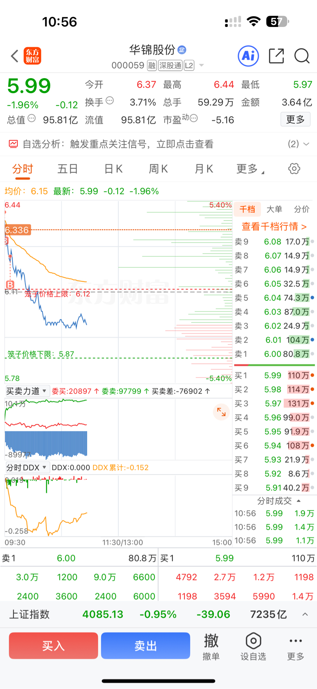Image resolution: width=317 pixels, height=689 pixels.
Task: Open the 东方财富 logo icon
Action: pyautogui.click(x=33, y=56)
